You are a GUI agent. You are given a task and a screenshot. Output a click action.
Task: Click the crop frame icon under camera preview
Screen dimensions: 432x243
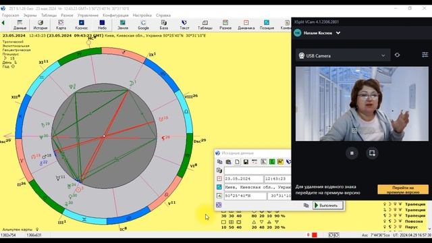click(372, 153)
